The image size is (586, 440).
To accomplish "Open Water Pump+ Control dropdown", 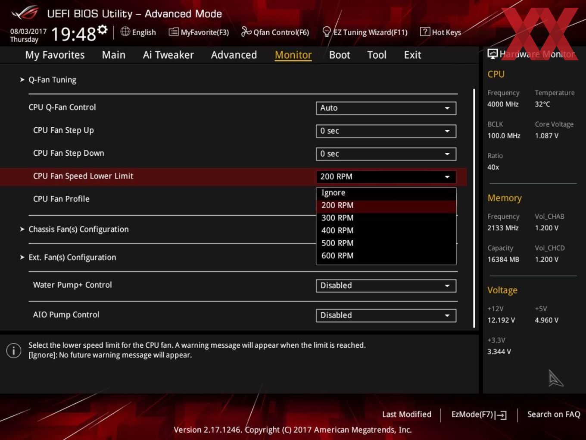I will point(386,286).
